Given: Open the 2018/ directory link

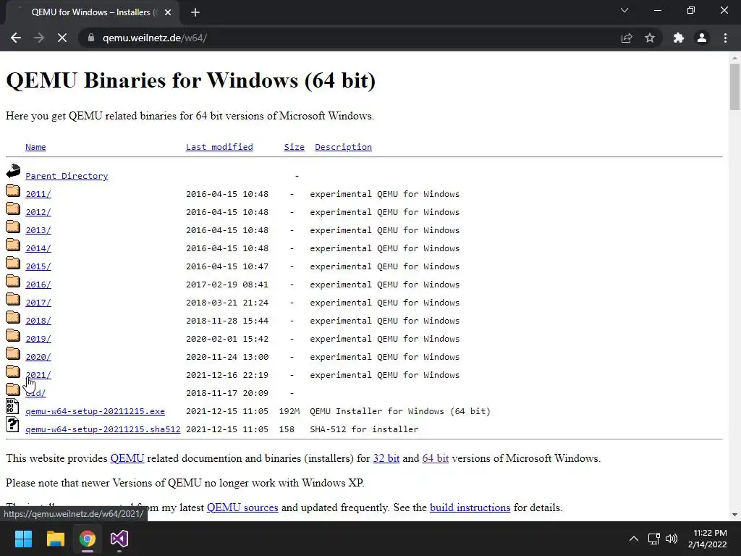Looking at the screenshot, I should click(38, 321).
